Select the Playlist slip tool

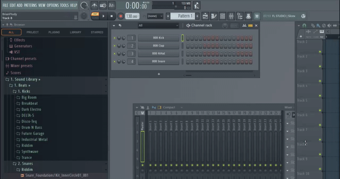[x=335, y=26]
